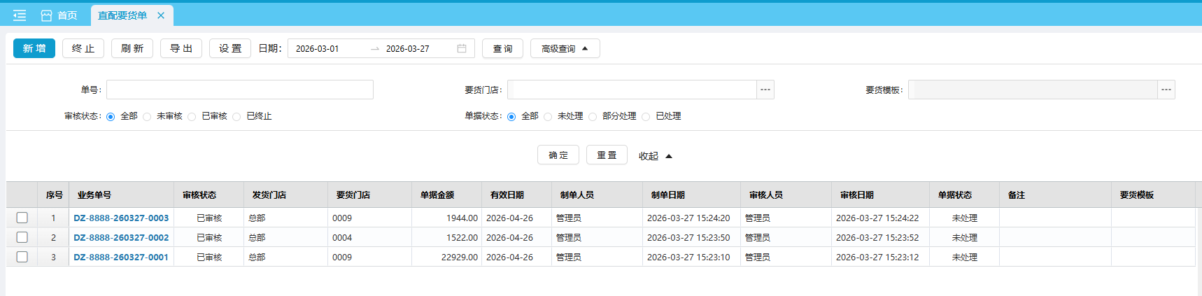Close the 直配要货单 tab
The image size is (1202, 296).
pos(161,15)
